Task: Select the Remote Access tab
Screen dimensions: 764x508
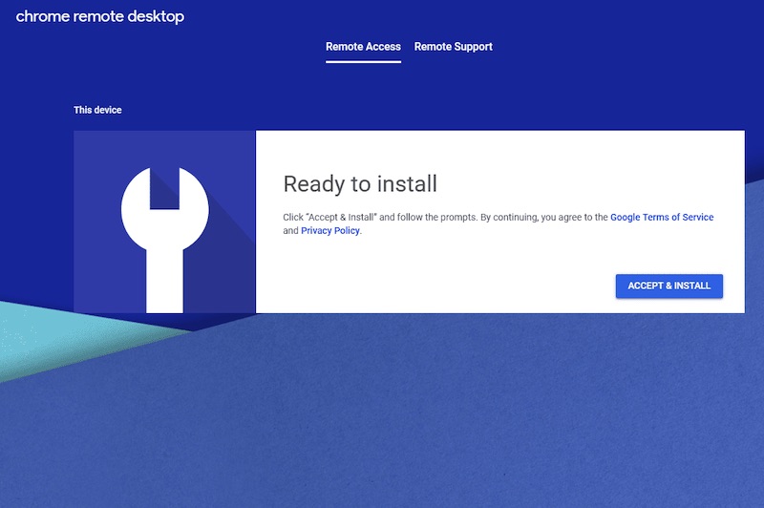Action: click(x=363, y=47)
